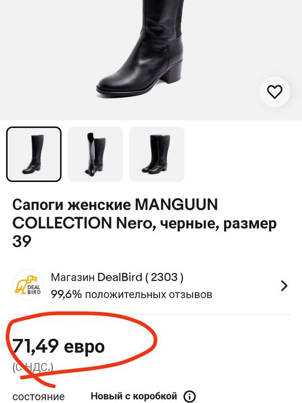Select the Новый с коробкой condition text
The height and width of the screenshot is (403, 302).
(x=134, y=396)
